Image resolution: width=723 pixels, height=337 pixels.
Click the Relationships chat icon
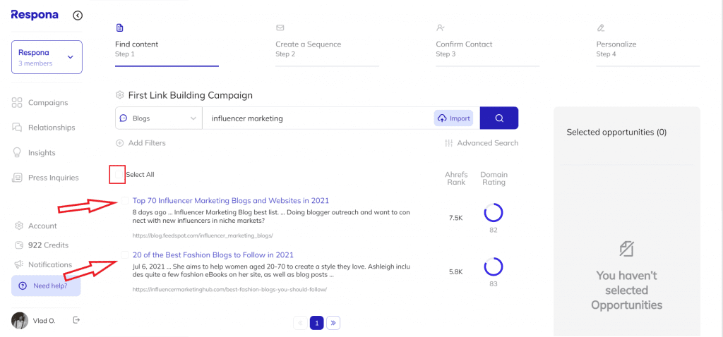(17, 128)
